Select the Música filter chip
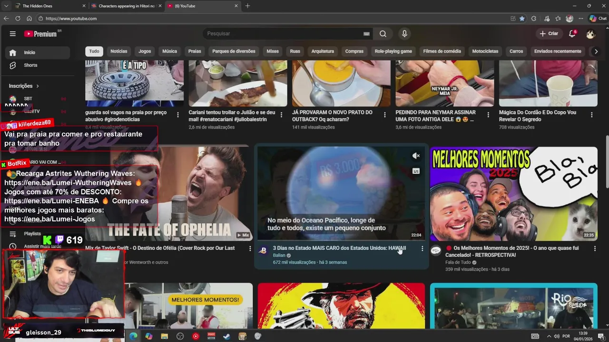This screenshot has height=342, width=609. click(169, 51)
